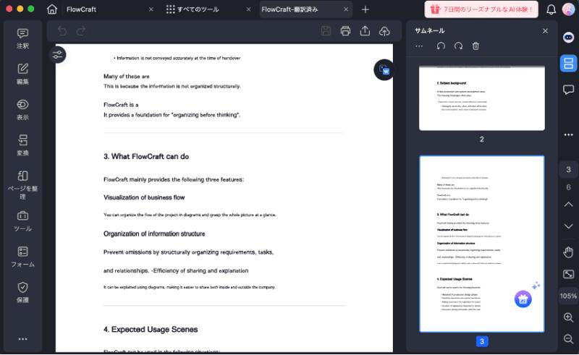Click the current page number field
This screenshot has height=355, width=579.
[568, 170]
